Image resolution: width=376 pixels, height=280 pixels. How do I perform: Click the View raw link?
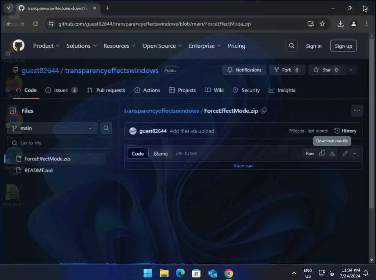pyautogui.click(x=243, y=166)
